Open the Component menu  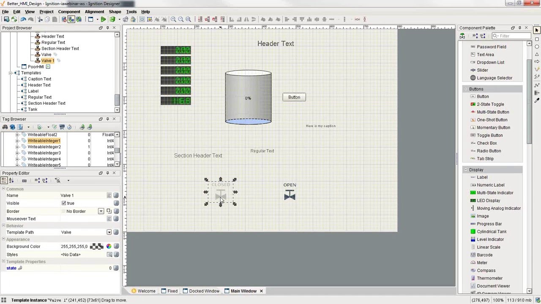tap(69, 12)
